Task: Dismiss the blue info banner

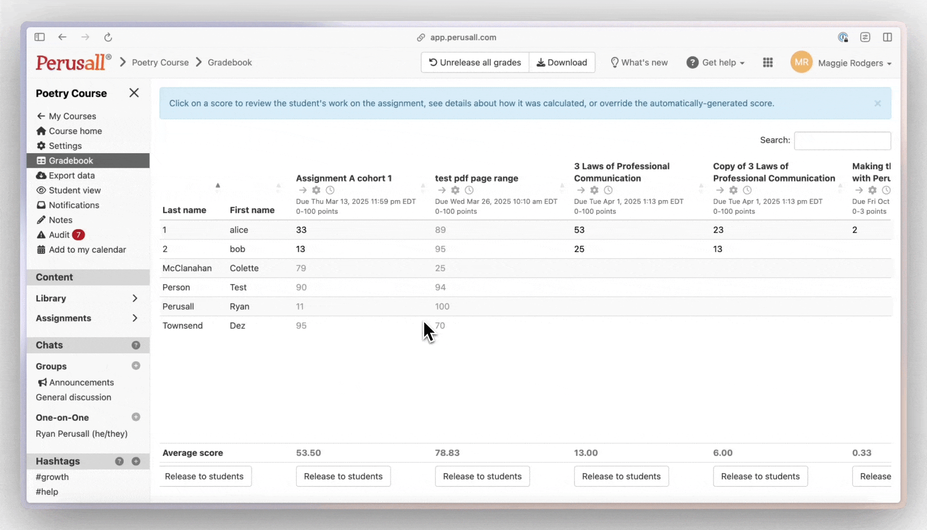Action: (877, 104)
